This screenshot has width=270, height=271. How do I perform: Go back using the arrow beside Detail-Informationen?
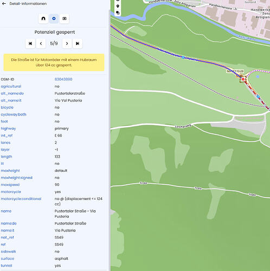click(x=4, y=4)
